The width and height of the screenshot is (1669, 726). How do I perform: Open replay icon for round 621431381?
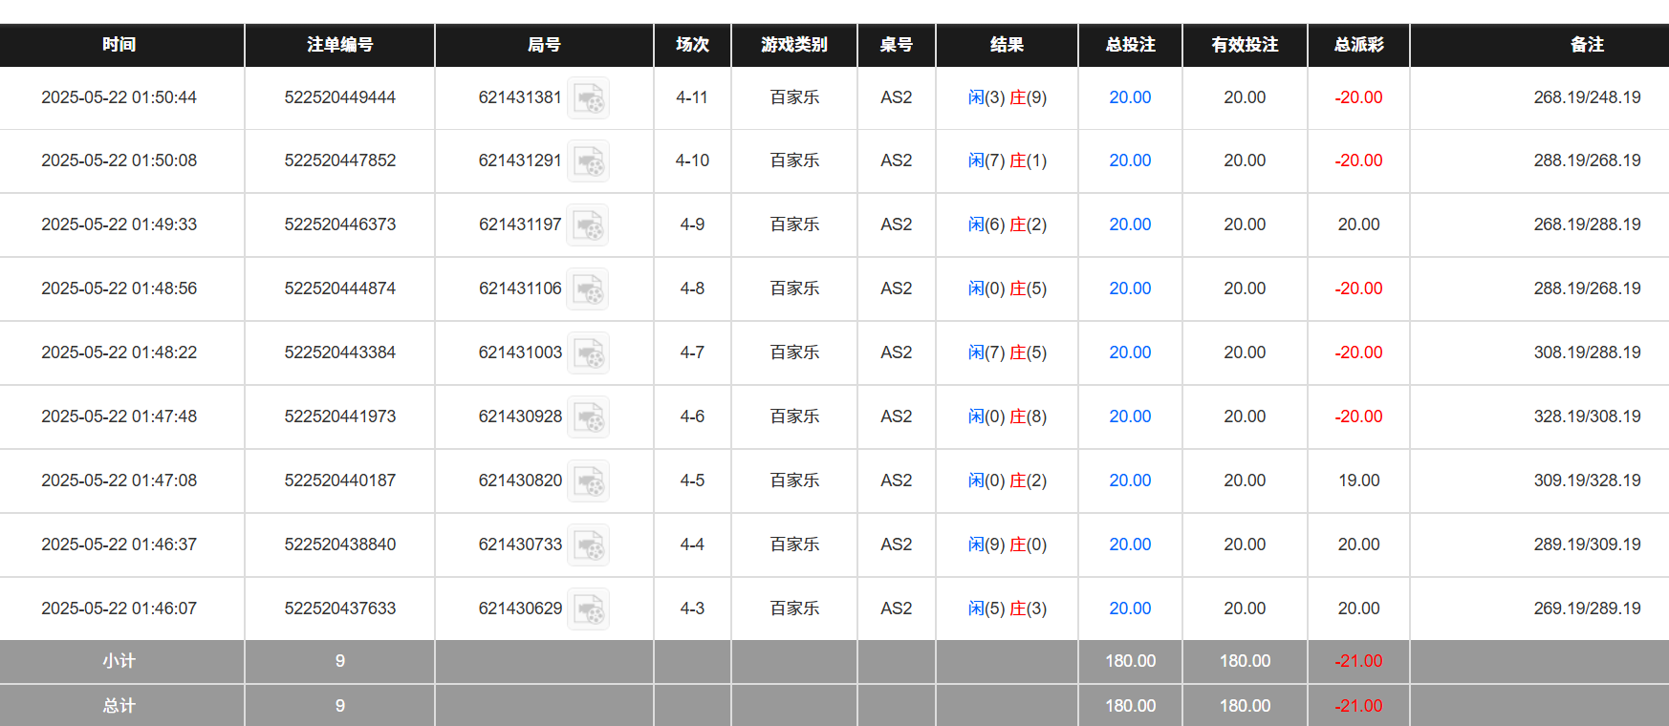click(588, 98)
